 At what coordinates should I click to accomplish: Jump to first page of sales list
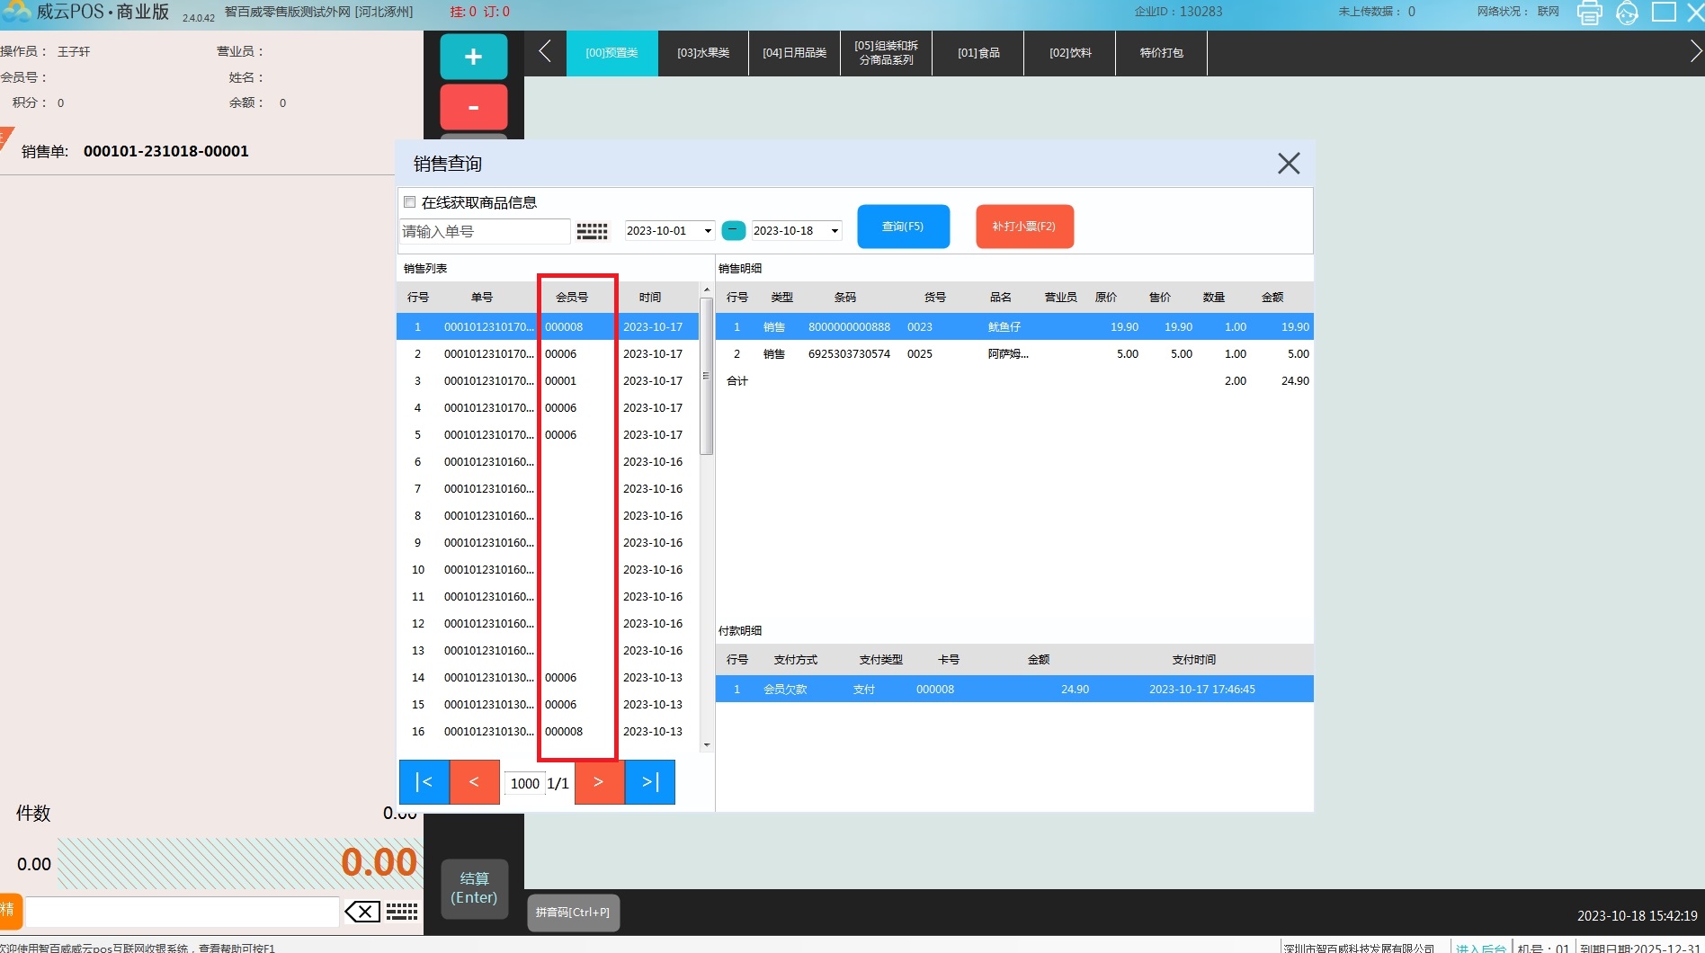(x=424, y=782)
